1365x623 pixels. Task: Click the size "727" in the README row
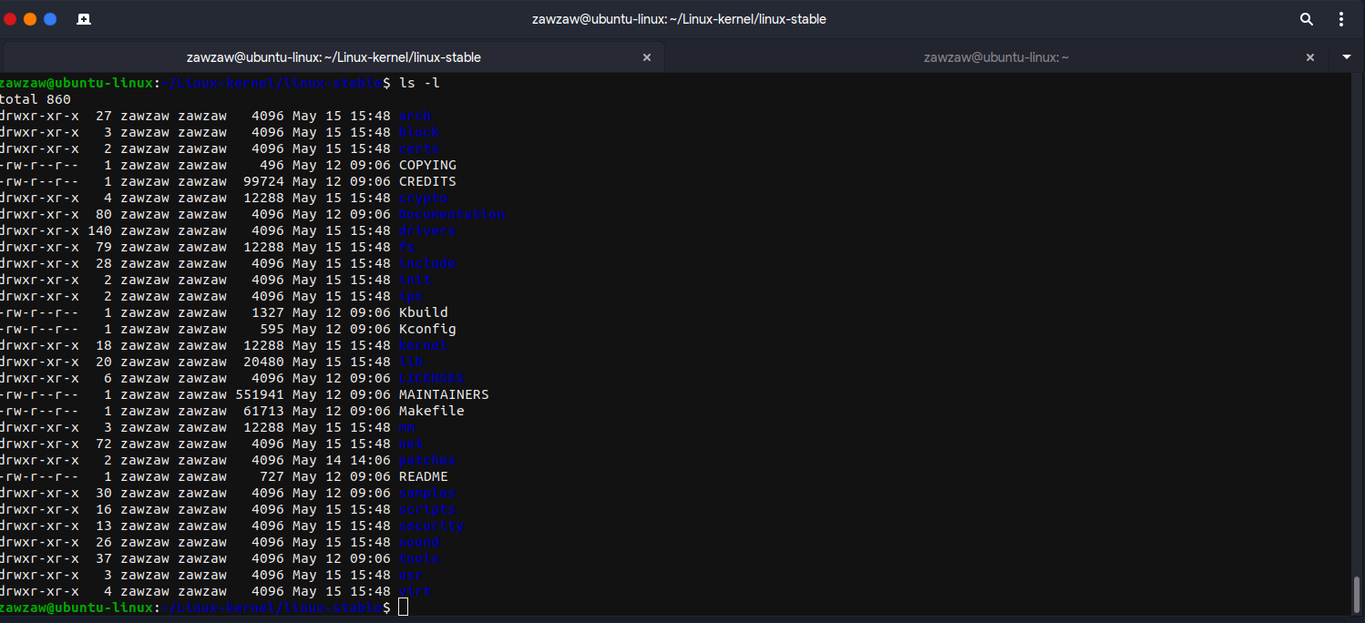(x=272, y=476)
